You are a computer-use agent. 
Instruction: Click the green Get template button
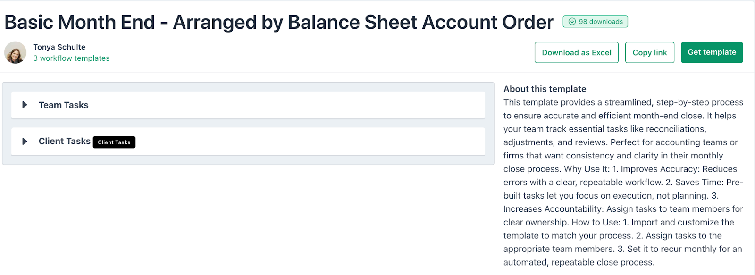712,52
